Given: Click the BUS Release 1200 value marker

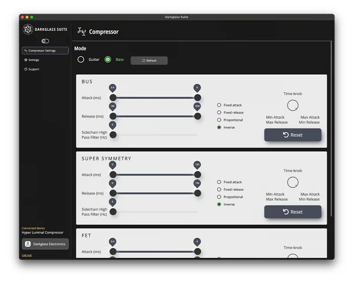Looking at the screenshot, I should pyautogui.click(x=197, y=107).
